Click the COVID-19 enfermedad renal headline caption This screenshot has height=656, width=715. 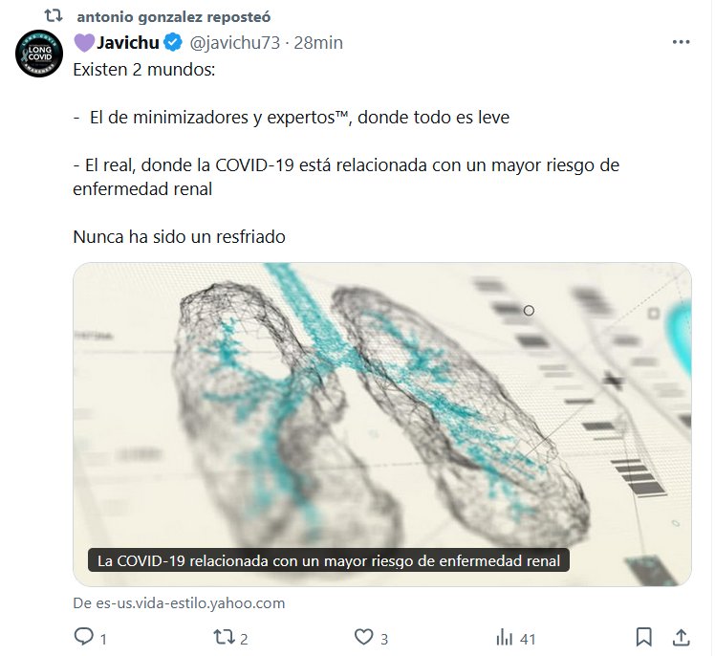point(328,560)
